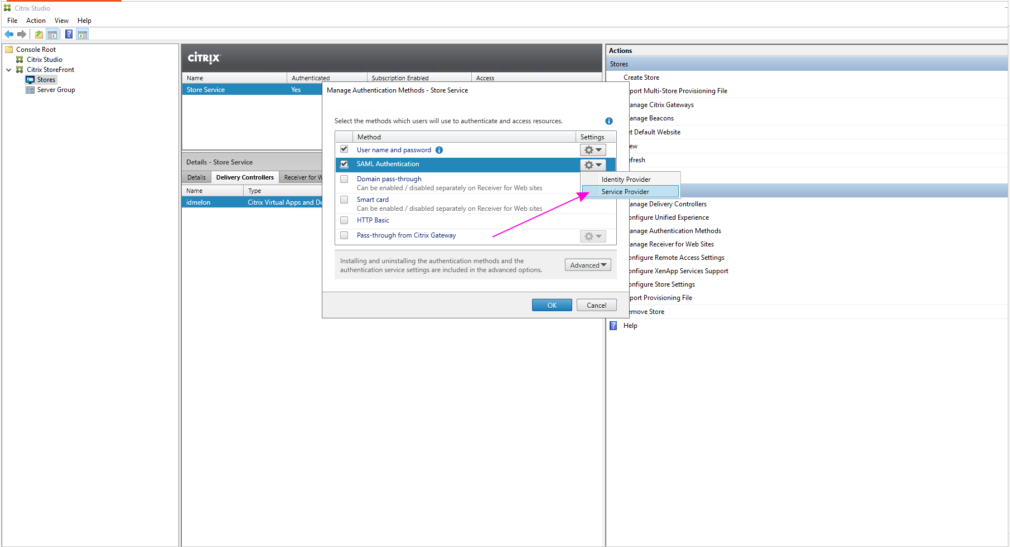Image resolution: width=1010 pixels, height=547 pixels.
Task: Collapse the Citrix StoreFront tree node
Action: point(9,70)
